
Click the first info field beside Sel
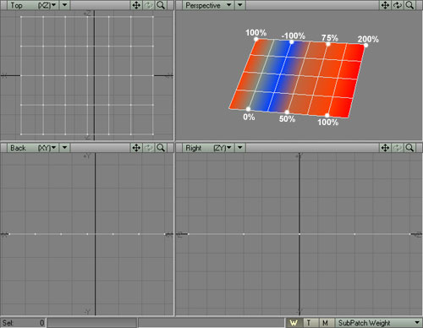click(92, 323)
